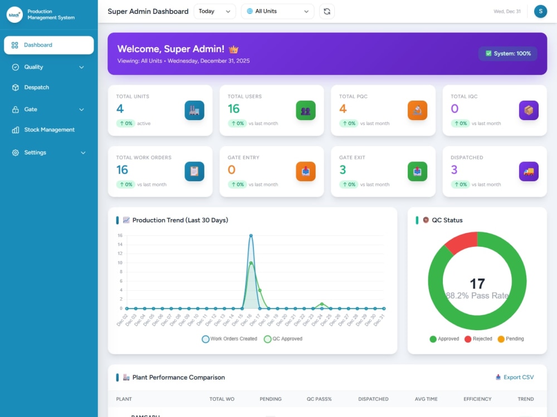
Task: Click the Quality checkmark icon in sidebar
Action: pos(15,67)
